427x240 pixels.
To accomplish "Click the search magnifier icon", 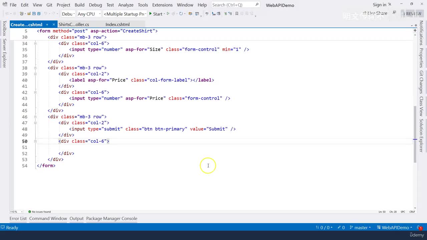I will [x=257, y=5].
